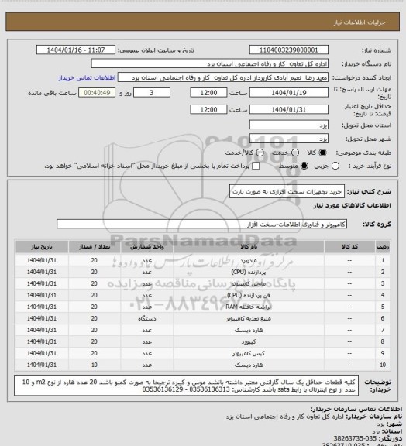Click the پردازنده (CPU) item in row 2
The image size is (406, 446).
point(249,273)
